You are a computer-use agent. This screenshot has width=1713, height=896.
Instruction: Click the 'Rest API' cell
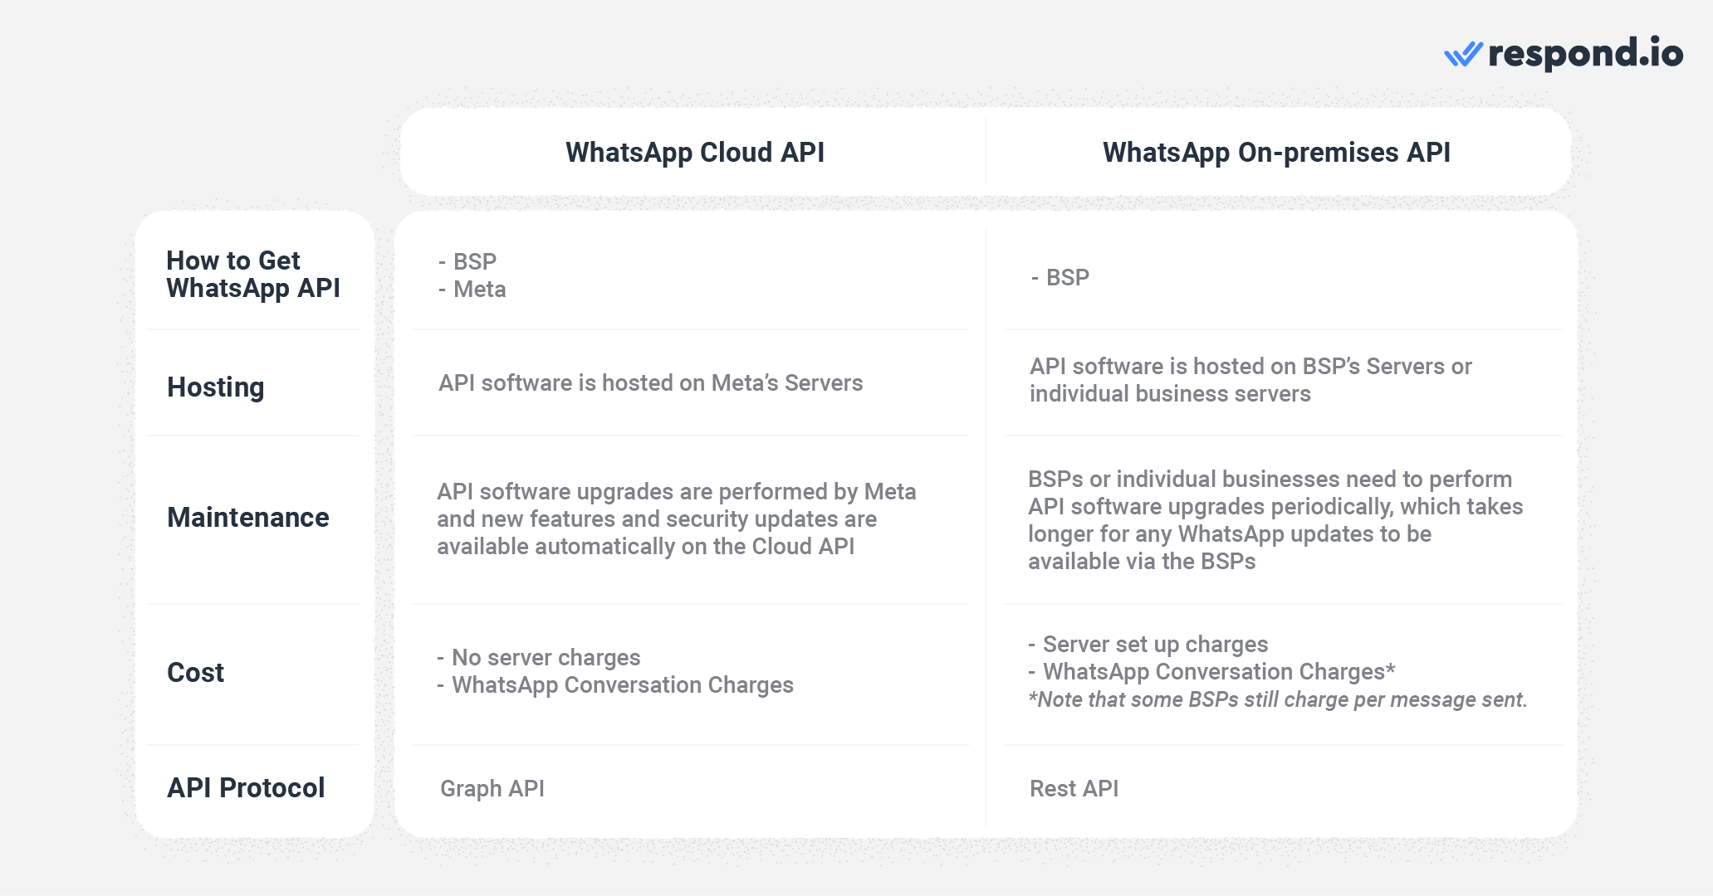tap(1074, 788)
